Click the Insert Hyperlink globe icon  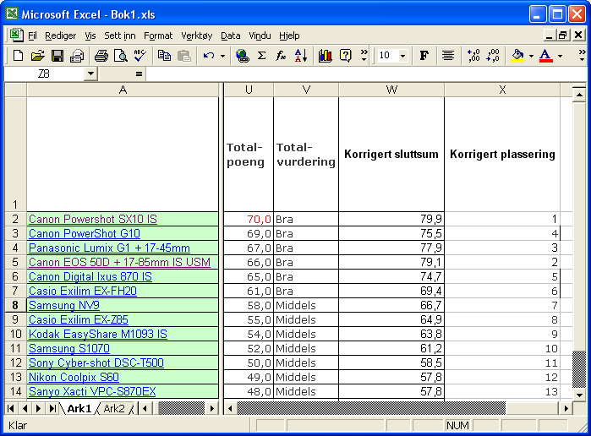(x=243, y=56)
